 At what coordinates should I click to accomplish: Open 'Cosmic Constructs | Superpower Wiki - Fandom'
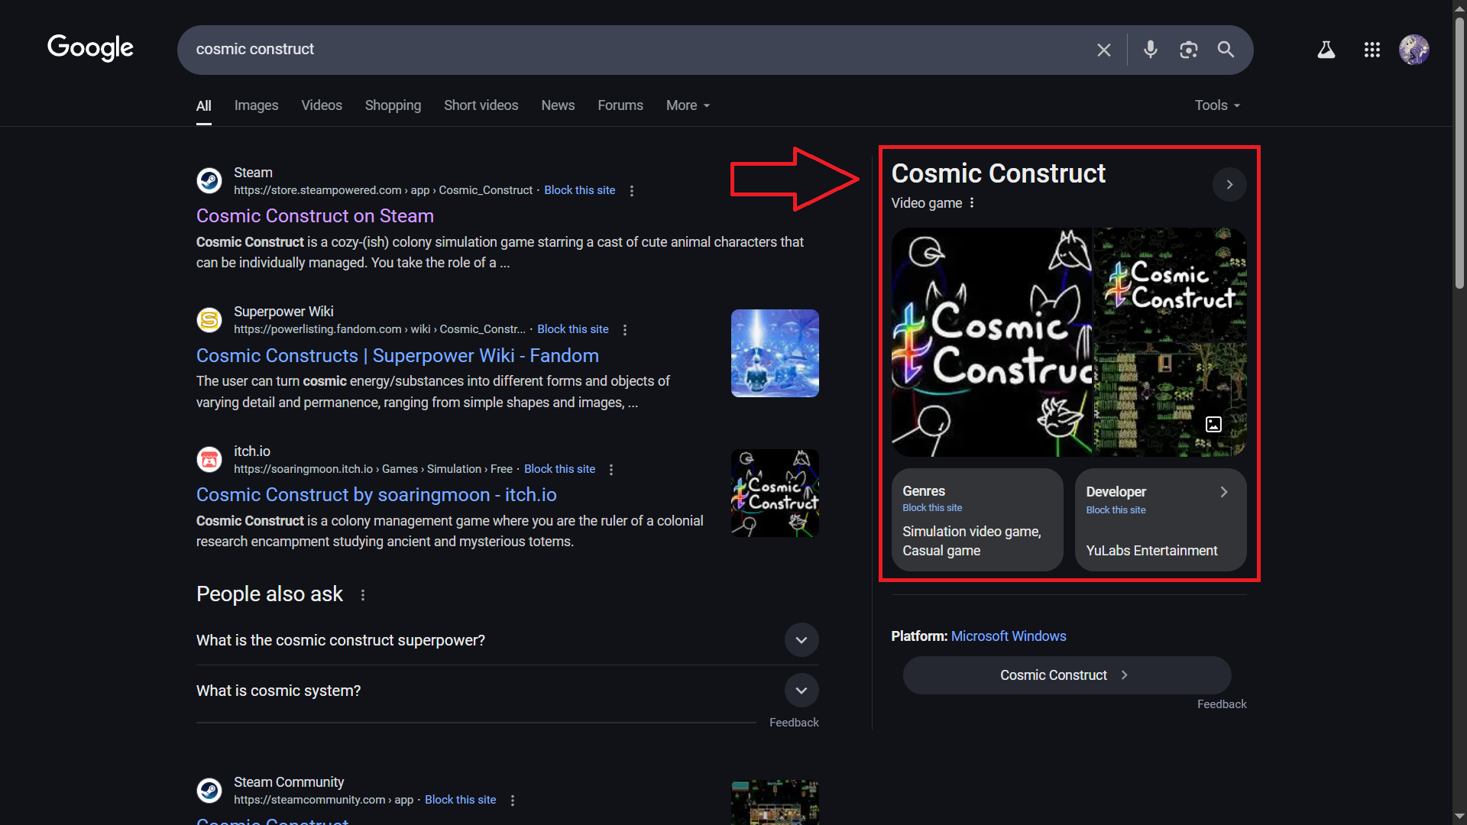click(397, 356)
